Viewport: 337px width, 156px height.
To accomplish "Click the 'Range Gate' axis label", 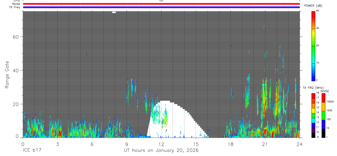I will (x=7, y=75).
